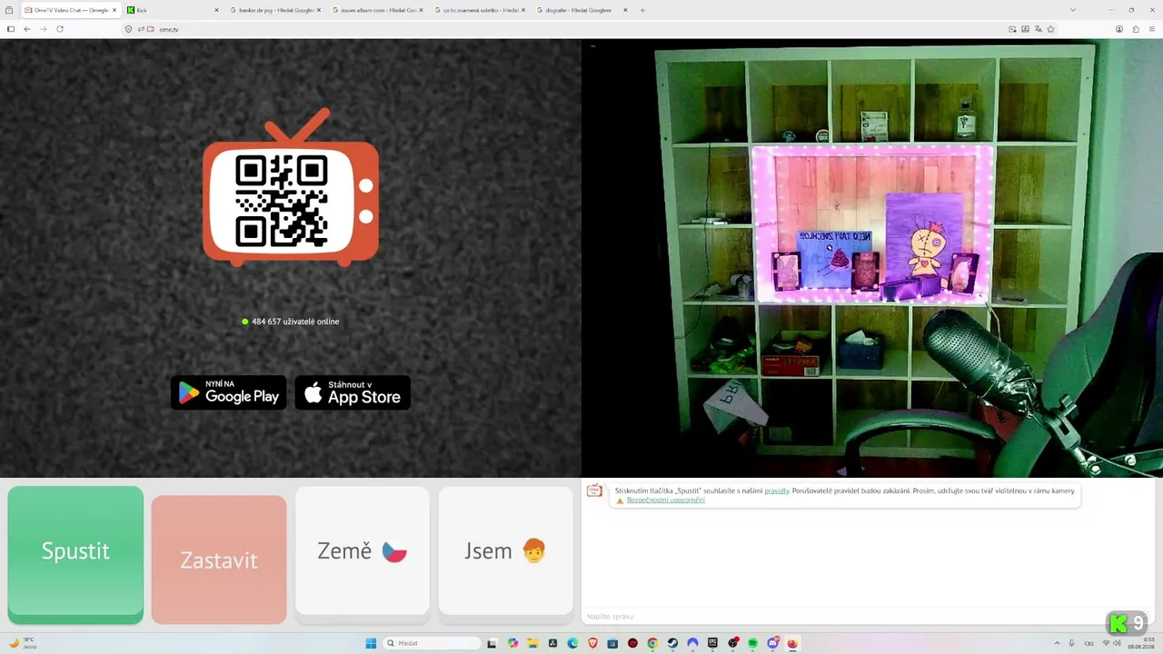Image resolution: width=1163 pixels, height=654 pixels.
Task: Switch to the issues album tab
Action: click(379, 10)
